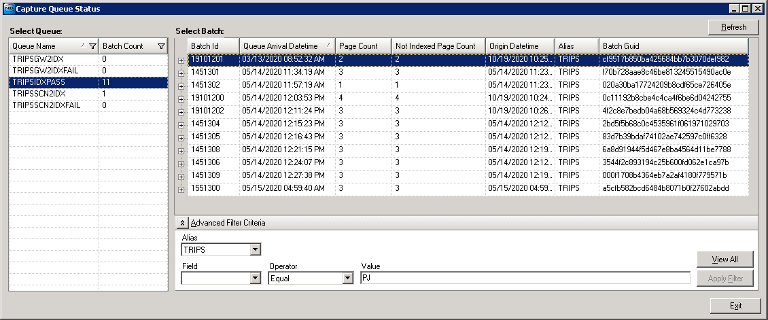This screenshot has width=768, height=320.
Task: Expand the plus icon for batch 19101200
Action: click(181, 99)
